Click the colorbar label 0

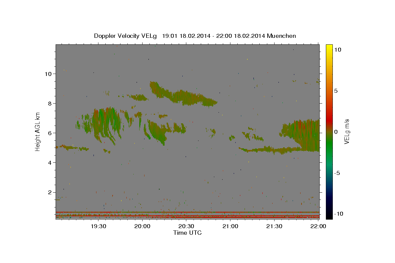[x=336, y=132]
